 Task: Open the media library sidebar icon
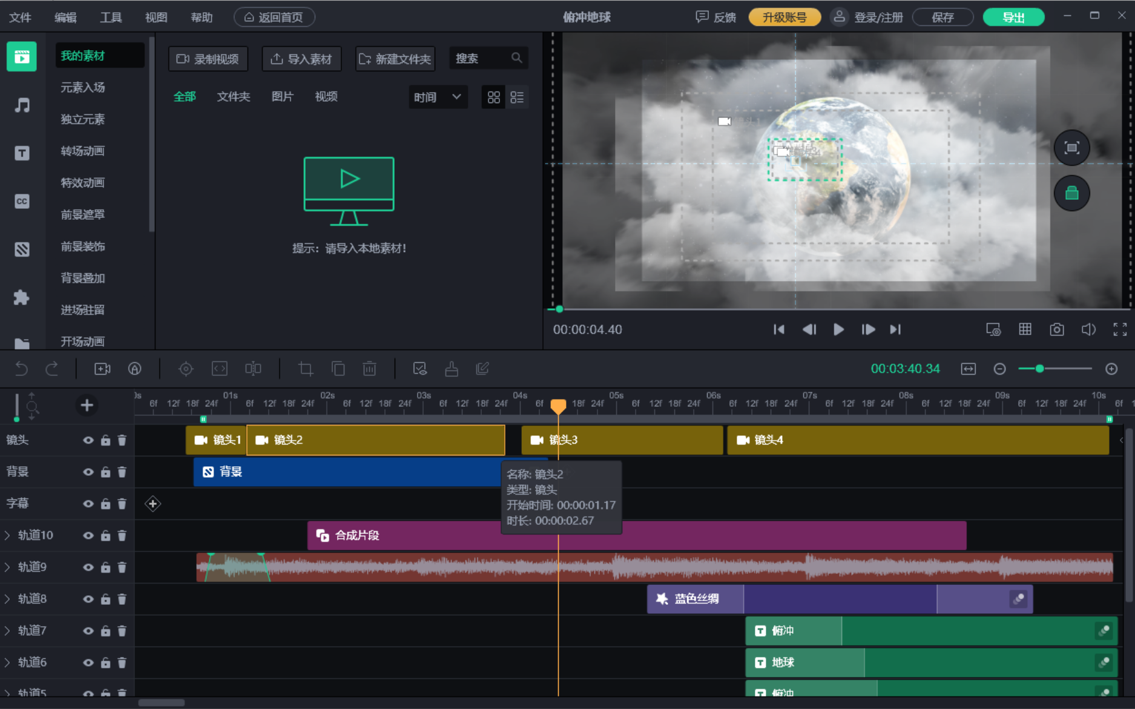click(22, 57)
